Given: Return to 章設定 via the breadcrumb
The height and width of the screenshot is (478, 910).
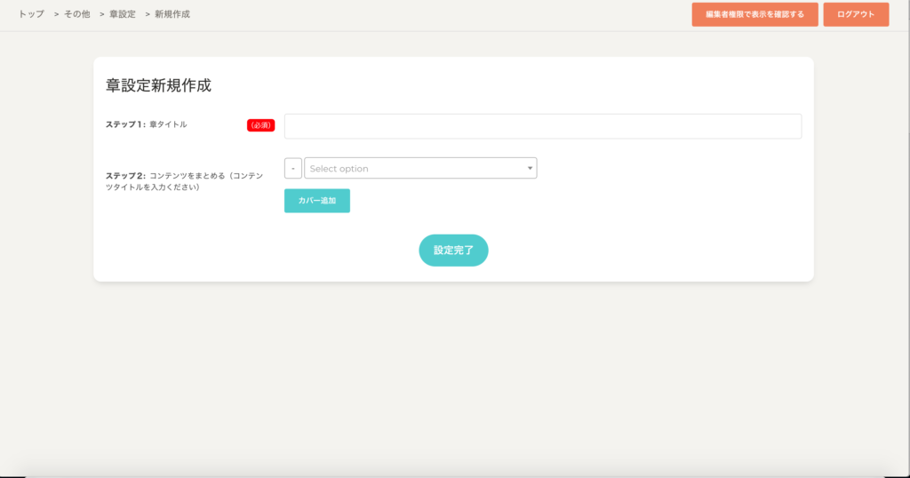Looking at the screenshot, I should [x=122, y=14].
